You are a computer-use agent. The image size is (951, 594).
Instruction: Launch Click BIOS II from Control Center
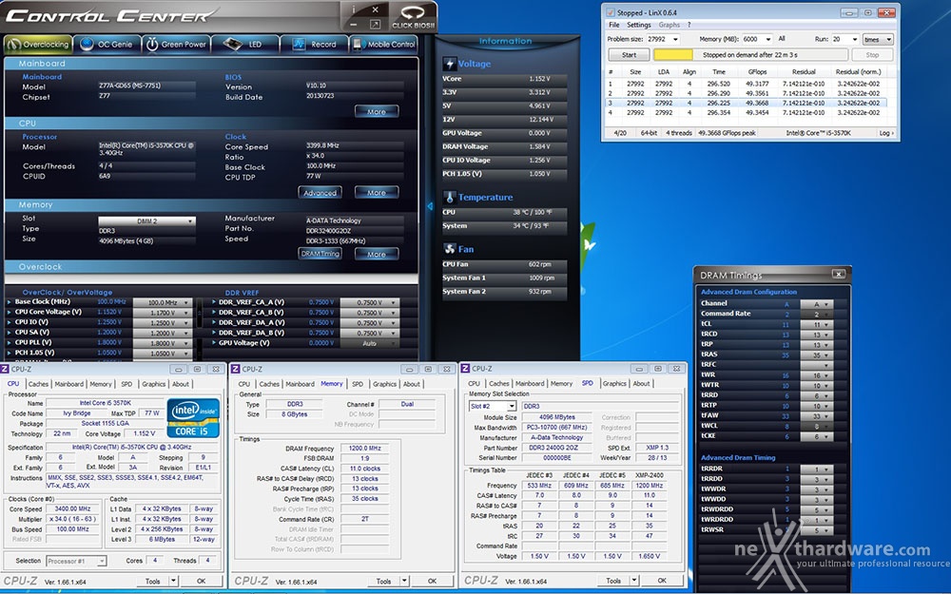pyautogui.click(x=413, y=17)
